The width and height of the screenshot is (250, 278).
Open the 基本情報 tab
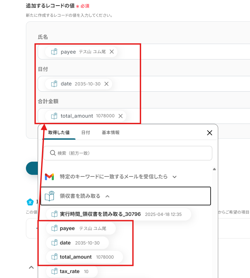pos(111,133)
